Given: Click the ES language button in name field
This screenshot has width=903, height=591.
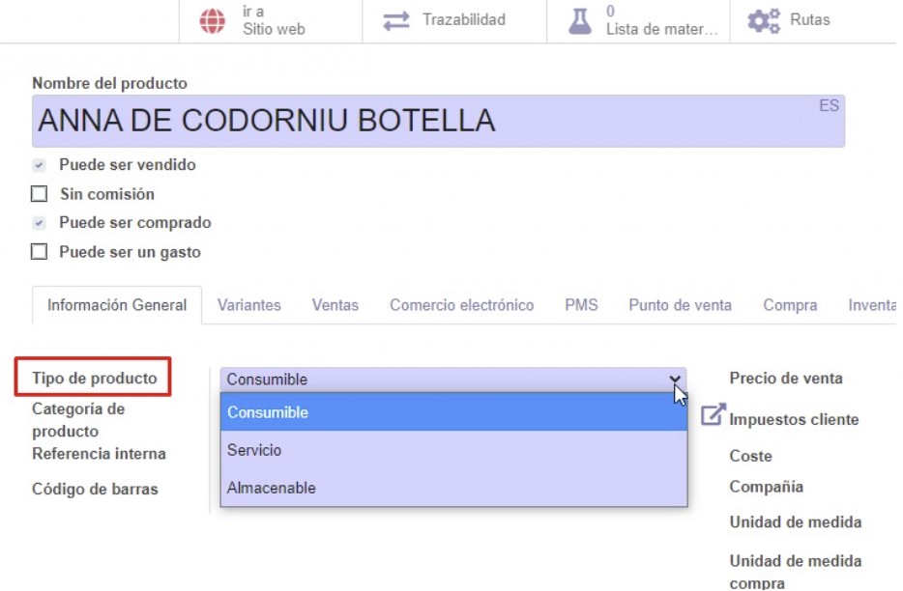Looking at the screenshot, I should click(x=829, y=106).
